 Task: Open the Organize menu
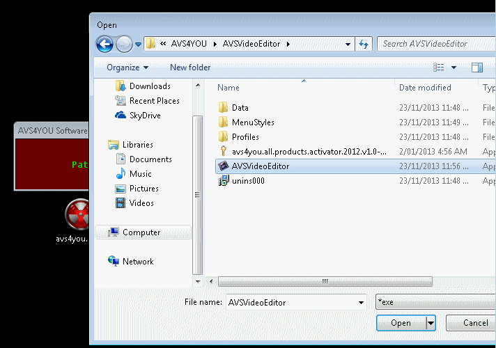click(x=127, y=68)
